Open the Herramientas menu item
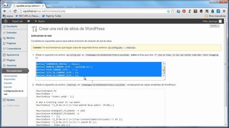Viewport: 229px width, 128px height. 15,71
